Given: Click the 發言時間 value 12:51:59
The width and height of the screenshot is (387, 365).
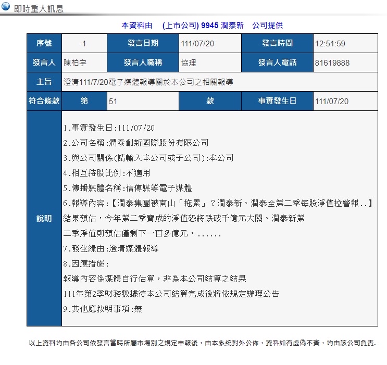Looking at the screenshot, I should [x=330, y=44].
